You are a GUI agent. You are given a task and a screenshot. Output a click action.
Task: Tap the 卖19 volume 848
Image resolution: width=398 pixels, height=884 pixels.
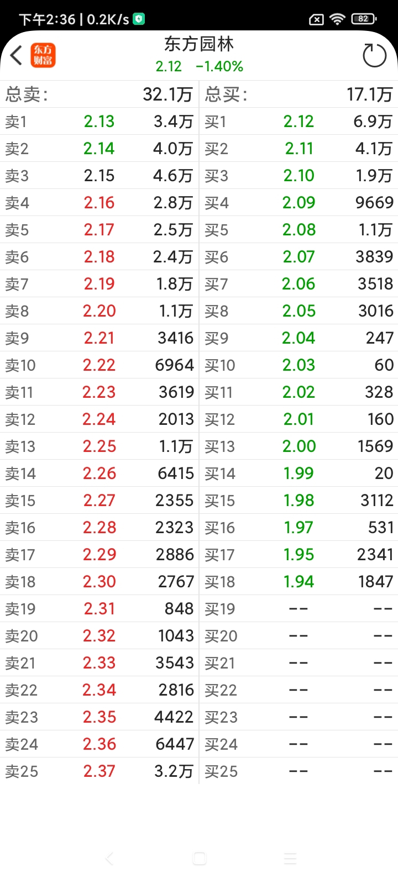[x=179, y=609]
